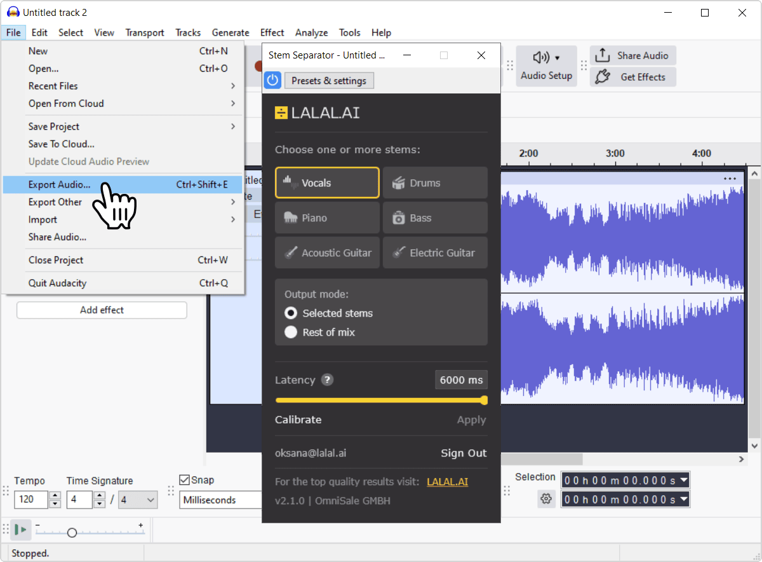The height and width of the screenshot is (562, 762).
Task: Sign Out of the LALAL.AI account
Action: (464, 453)
